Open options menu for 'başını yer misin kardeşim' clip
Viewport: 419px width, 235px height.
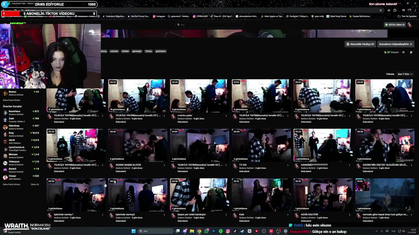pos(226,215)
